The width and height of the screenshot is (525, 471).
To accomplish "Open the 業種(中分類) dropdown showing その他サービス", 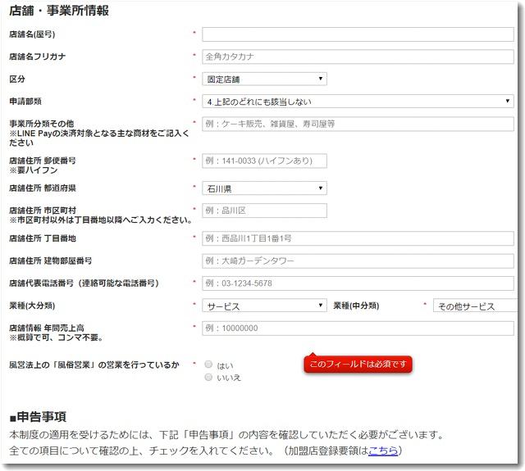I will tap(475, 306).
